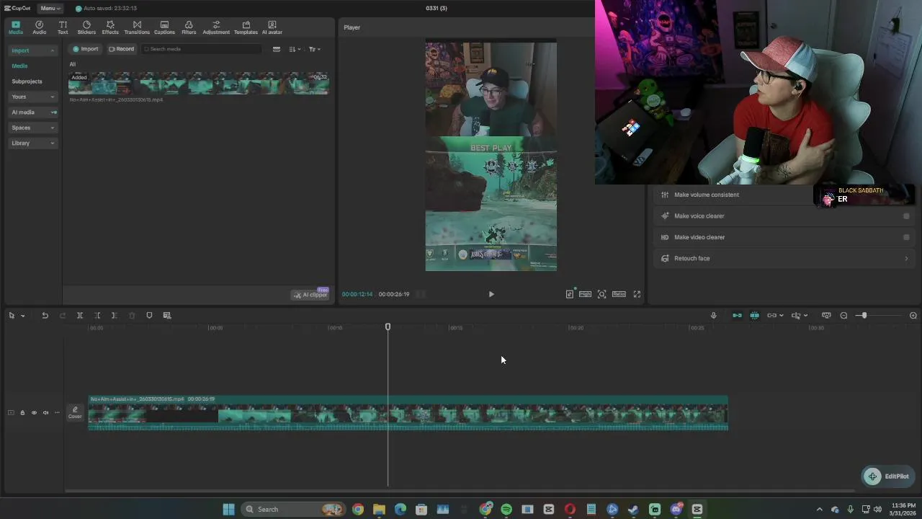Open the track more options menu
This screenshot has height=519, width=922.
coord(57,413)
